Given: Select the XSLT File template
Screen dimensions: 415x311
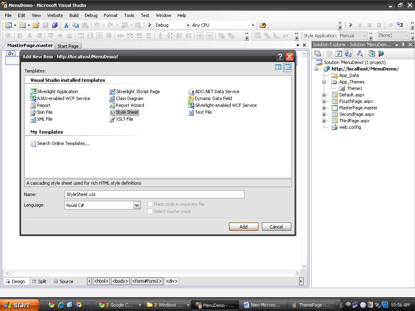Looking at the screenshot, I should [x=121, y=119].
